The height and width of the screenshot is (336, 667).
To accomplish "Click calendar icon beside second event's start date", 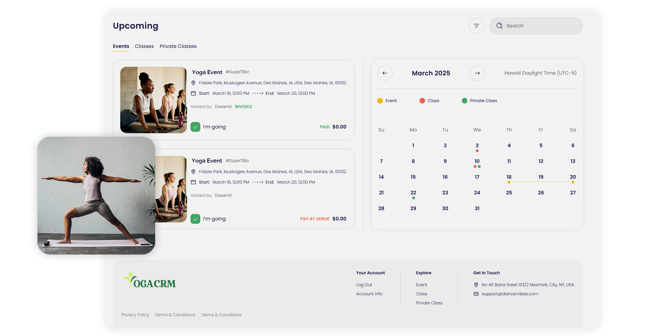I will [193, 182].
